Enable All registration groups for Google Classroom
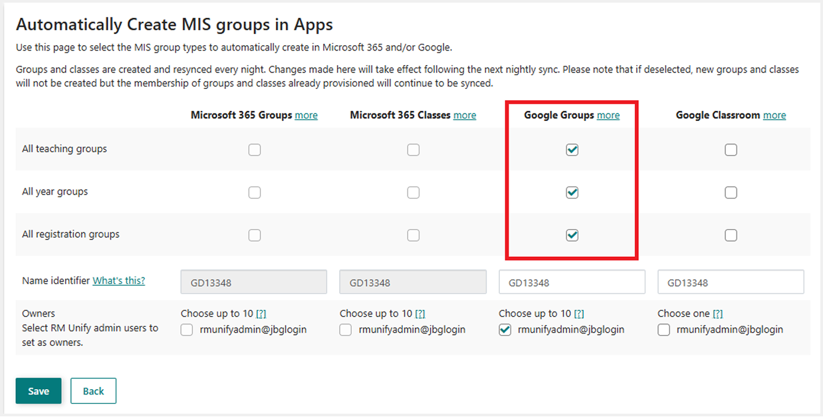 731,234
